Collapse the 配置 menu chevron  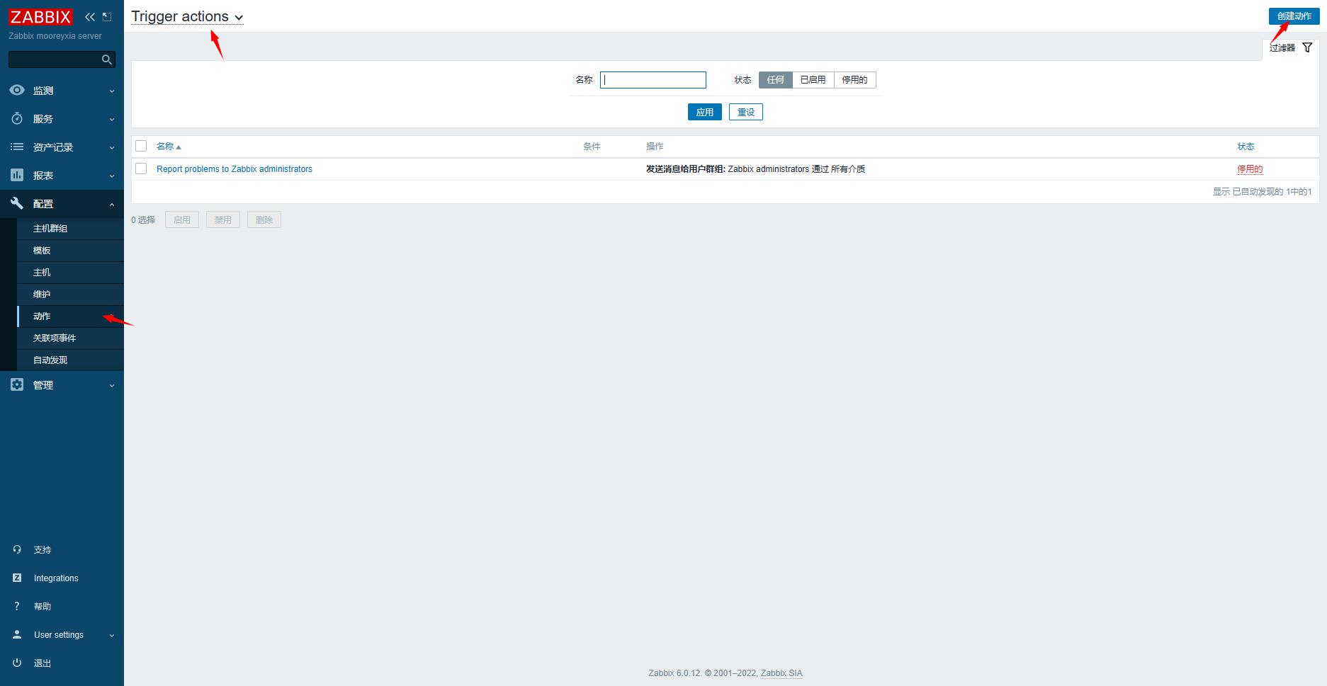tap(112, 204)
